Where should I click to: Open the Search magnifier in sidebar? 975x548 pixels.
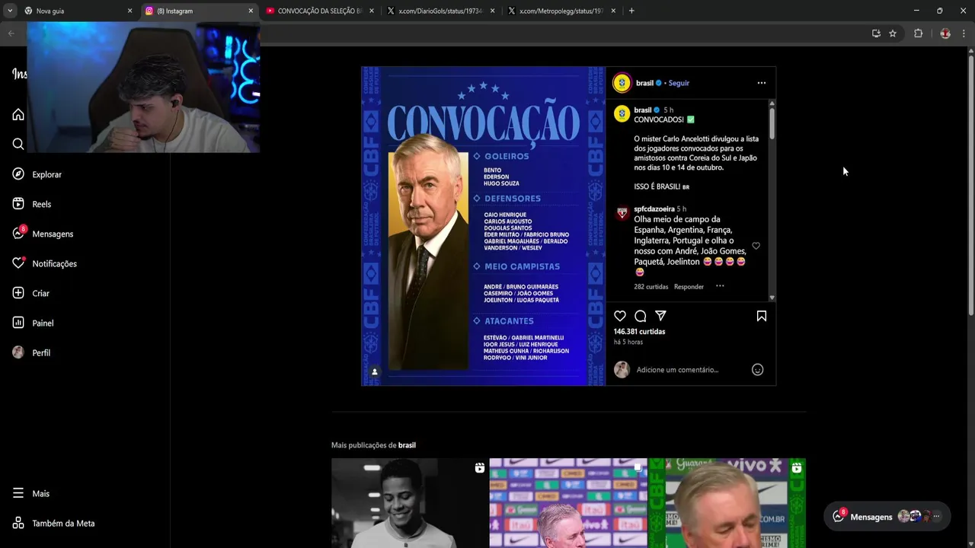18,144
